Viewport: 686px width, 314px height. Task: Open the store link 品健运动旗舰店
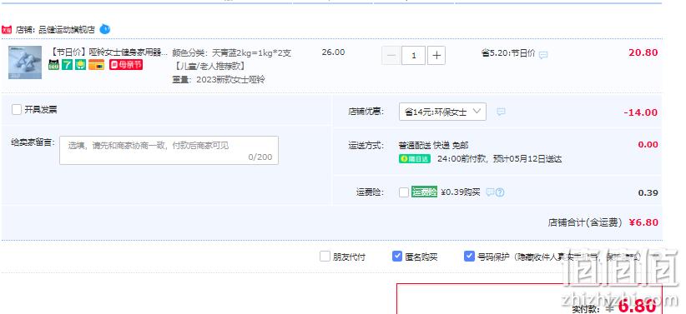[67, 30]
